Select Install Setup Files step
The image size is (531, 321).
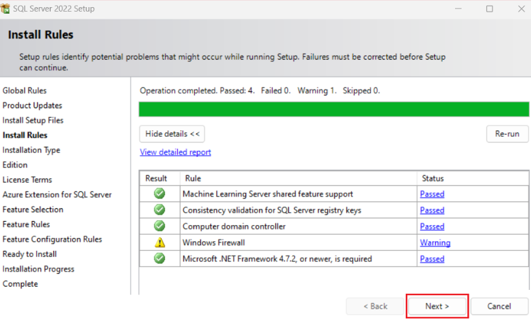point(33,121)
